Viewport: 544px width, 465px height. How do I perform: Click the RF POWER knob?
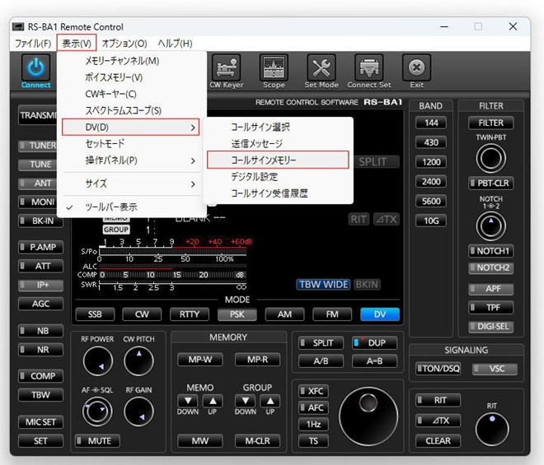(96, 361)
